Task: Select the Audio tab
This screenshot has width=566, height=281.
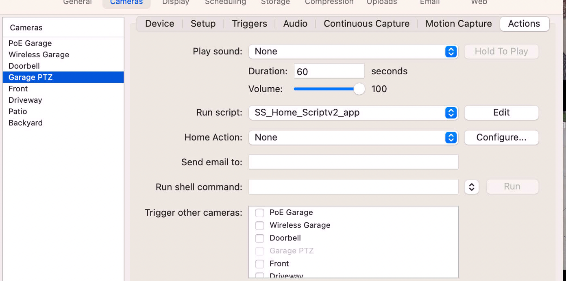Action: click(295, 24)
